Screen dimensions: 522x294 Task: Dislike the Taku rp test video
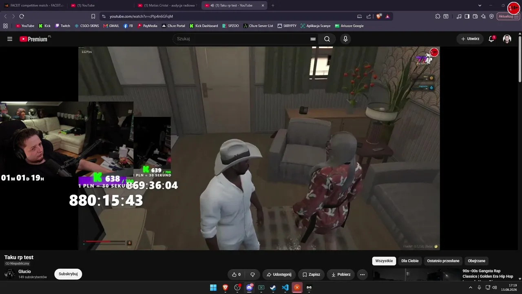click(x=252, y=274)
